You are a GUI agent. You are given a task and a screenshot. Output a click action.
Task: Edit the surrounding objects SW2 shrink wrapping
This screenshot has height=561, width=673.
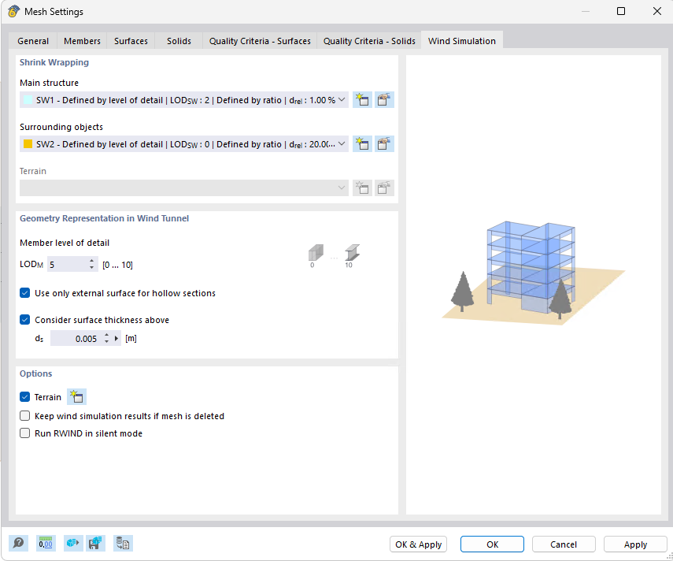384,144
